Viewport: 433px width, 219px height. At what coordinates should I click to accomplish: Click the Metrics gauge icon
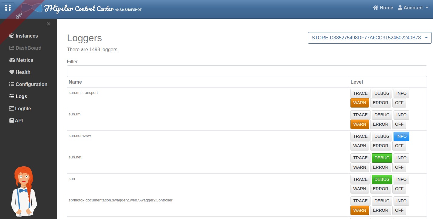[12, 60]
